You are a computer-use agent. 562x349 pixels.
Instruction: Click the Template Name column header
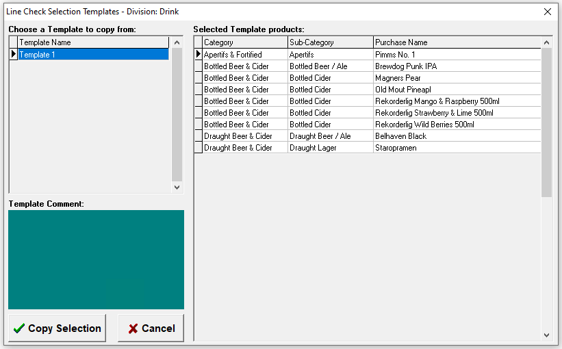pyautogui.click(x=92, y=42)
